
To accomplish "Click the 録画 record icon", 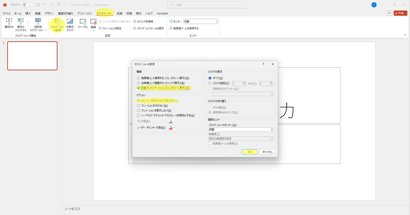I will click(x=93, y=22).
